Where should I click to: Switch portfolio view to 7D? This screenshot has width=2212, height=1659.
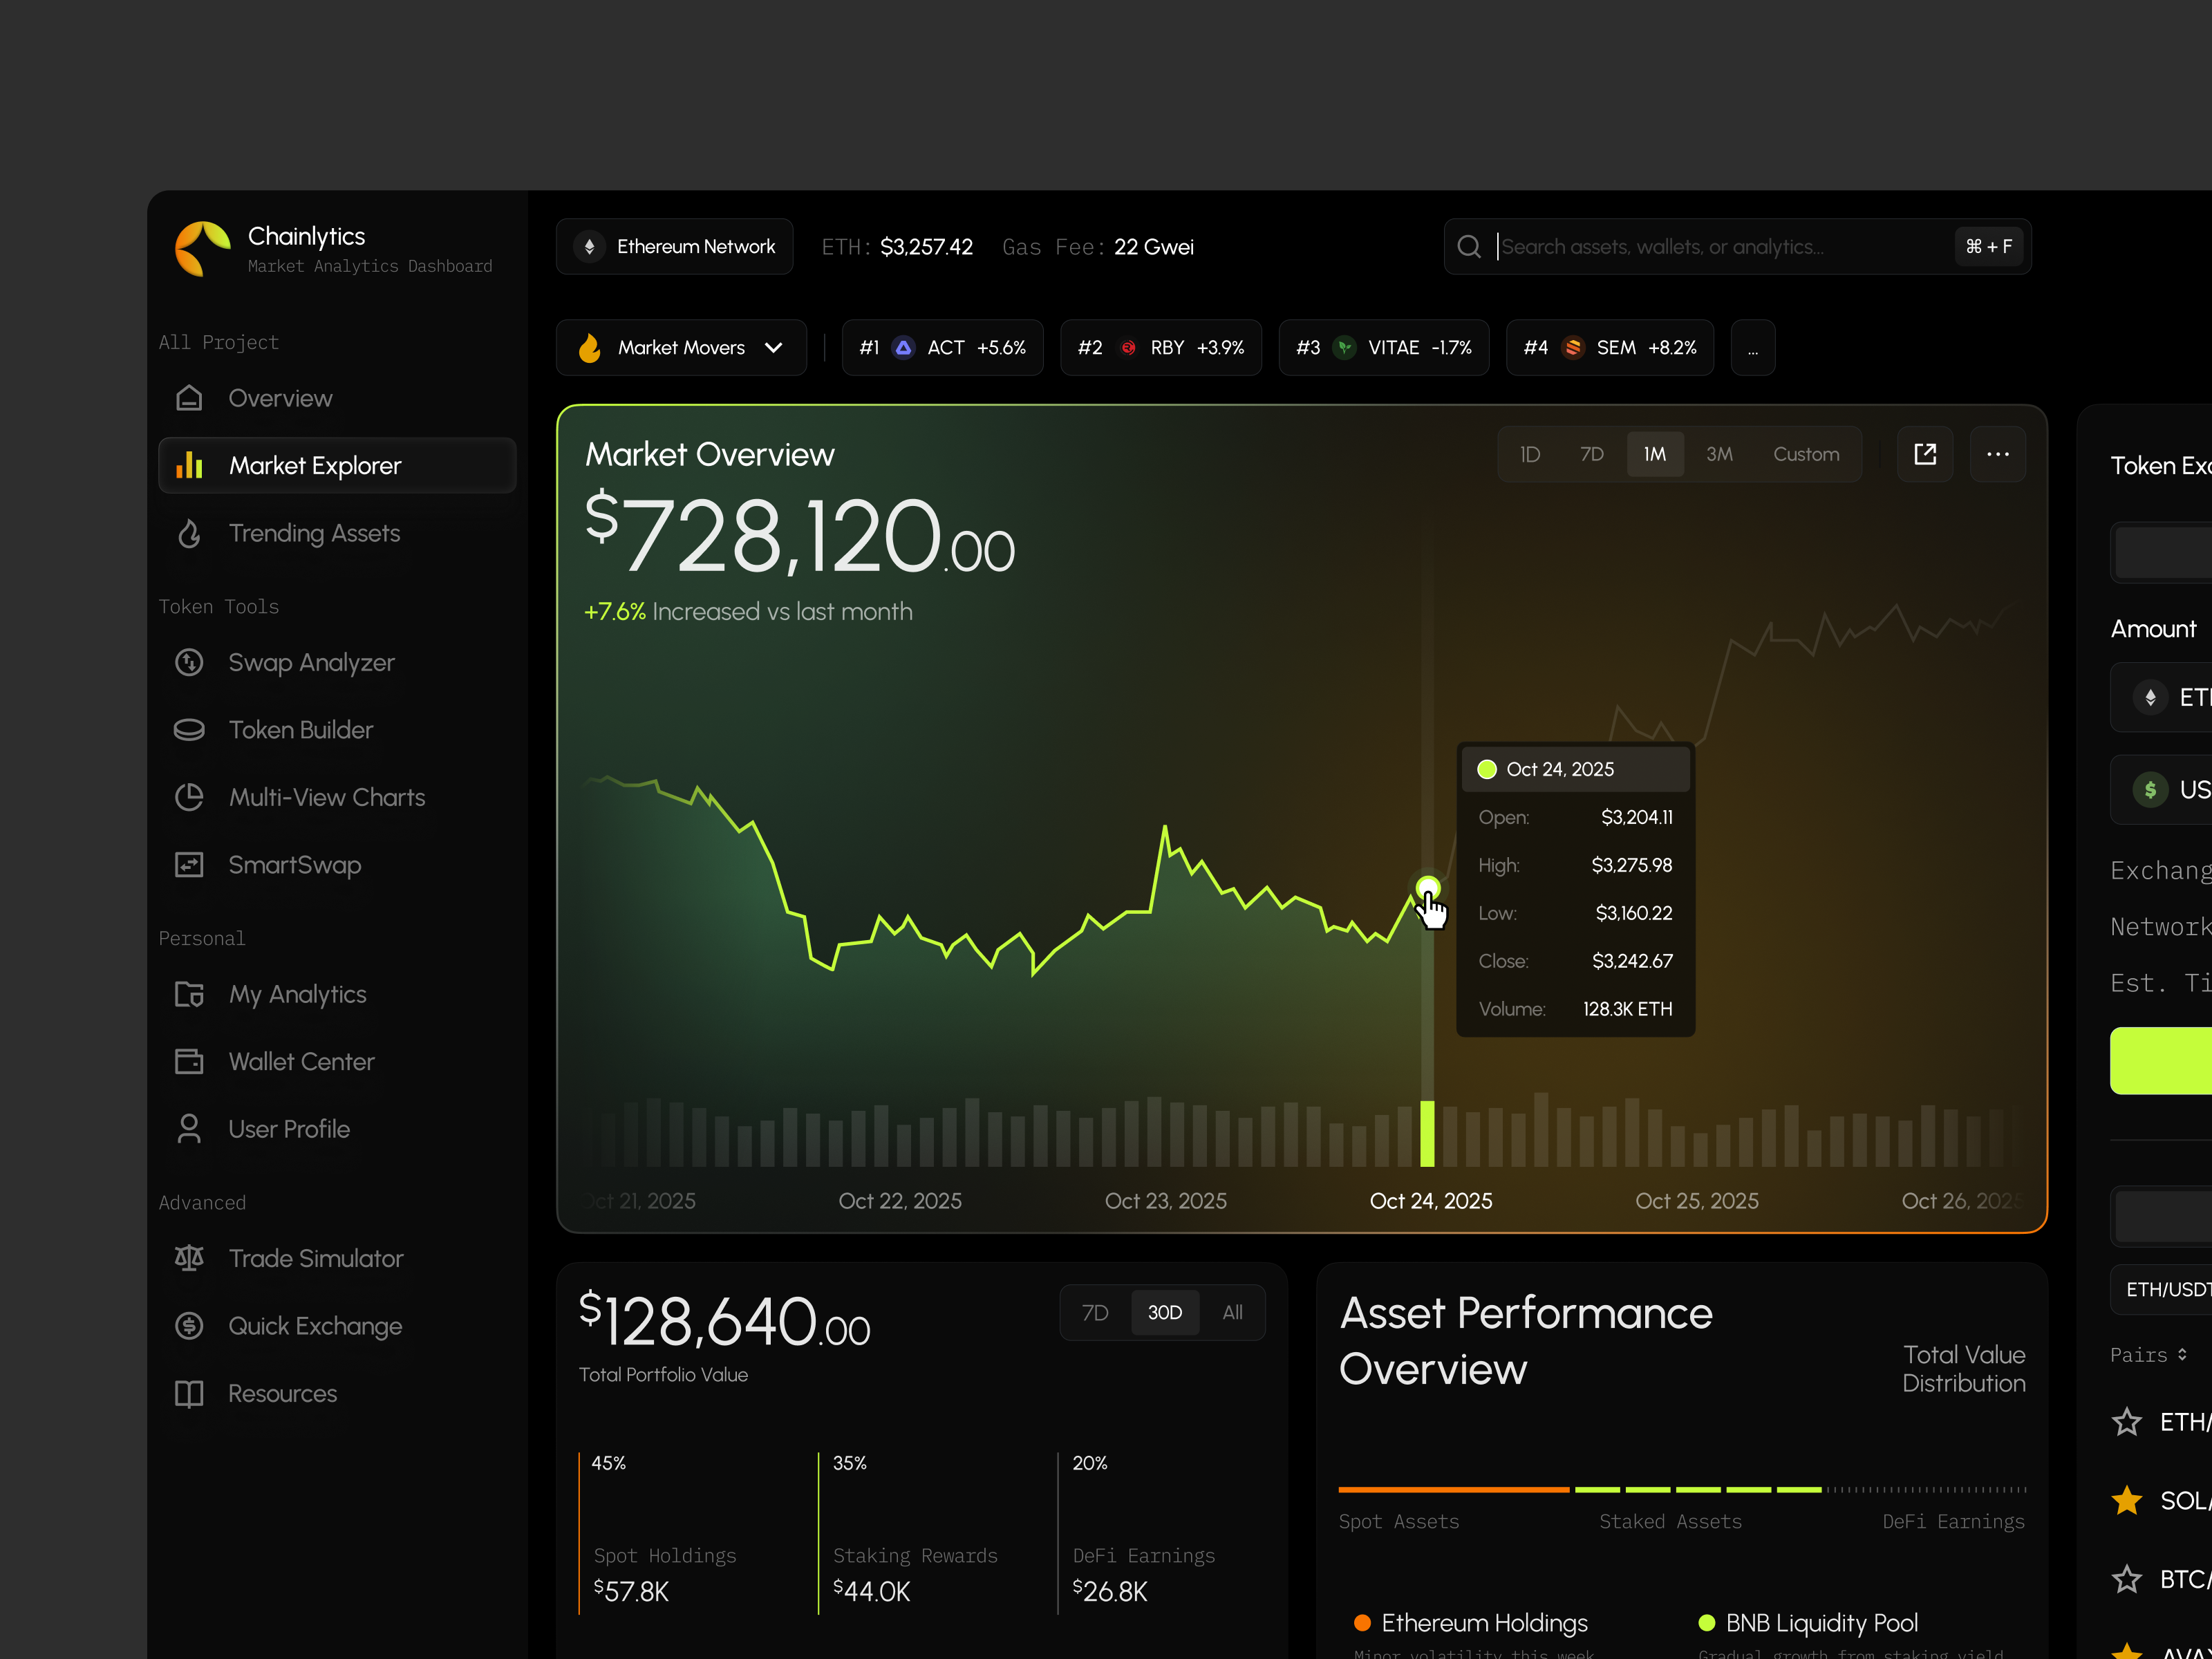pyautogui.click(x=1095, y=1312)
